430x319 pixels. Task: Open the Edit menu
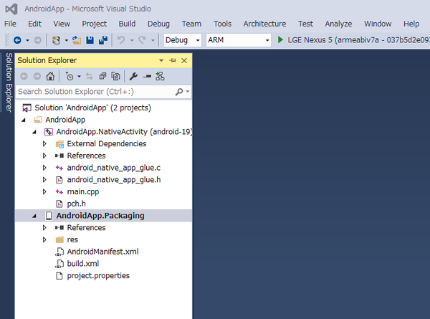(x=34, y=24)
